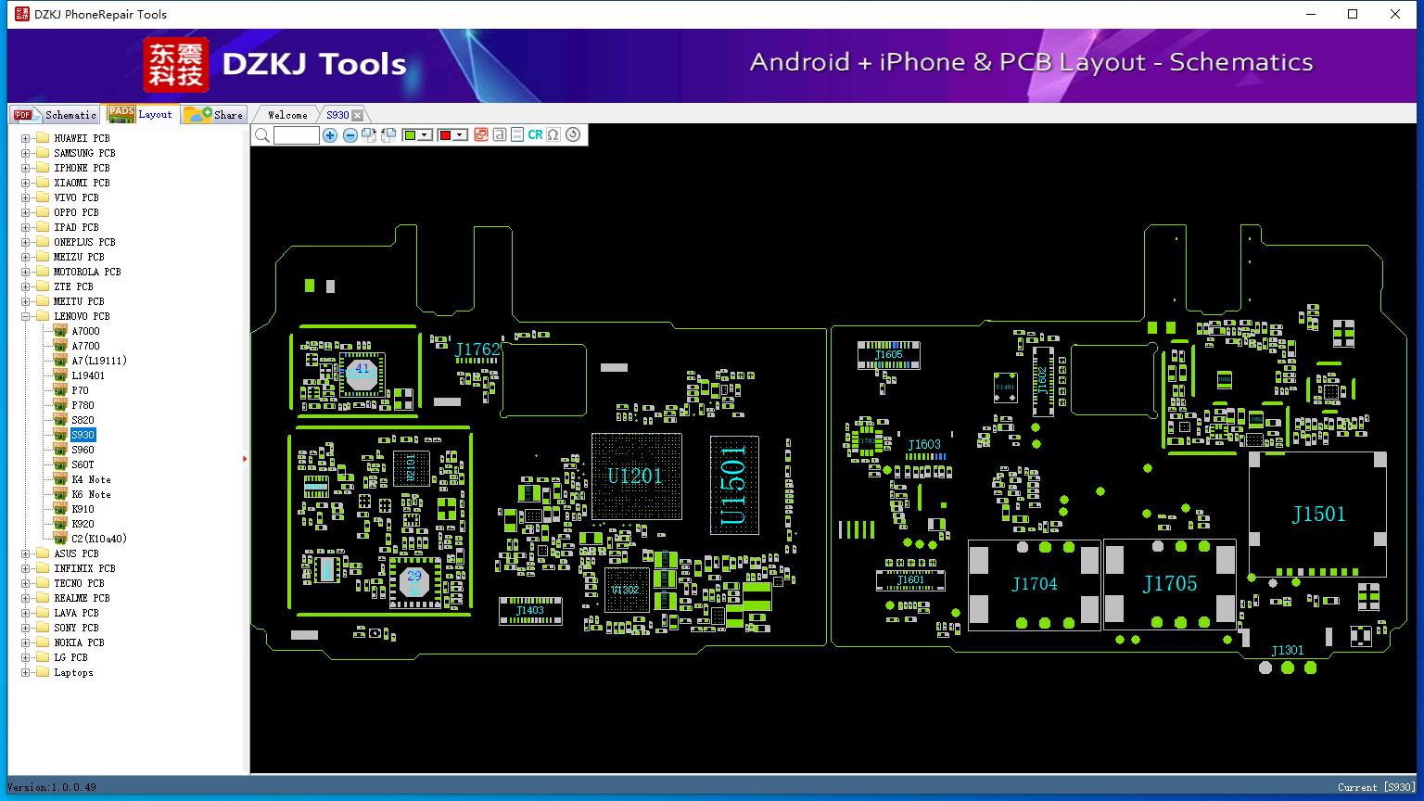This screenshot has height=801, width=1424.
Task: Click the red overlapping-layers icon
Action: 480,135
